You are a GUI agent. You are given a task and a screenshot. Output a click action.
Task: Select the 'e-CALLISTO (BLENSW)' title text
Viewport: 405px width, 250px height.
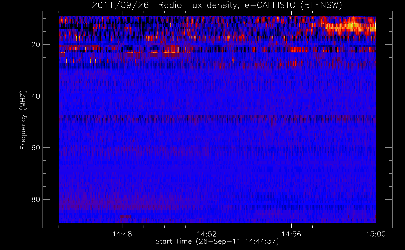click(293, 5)
